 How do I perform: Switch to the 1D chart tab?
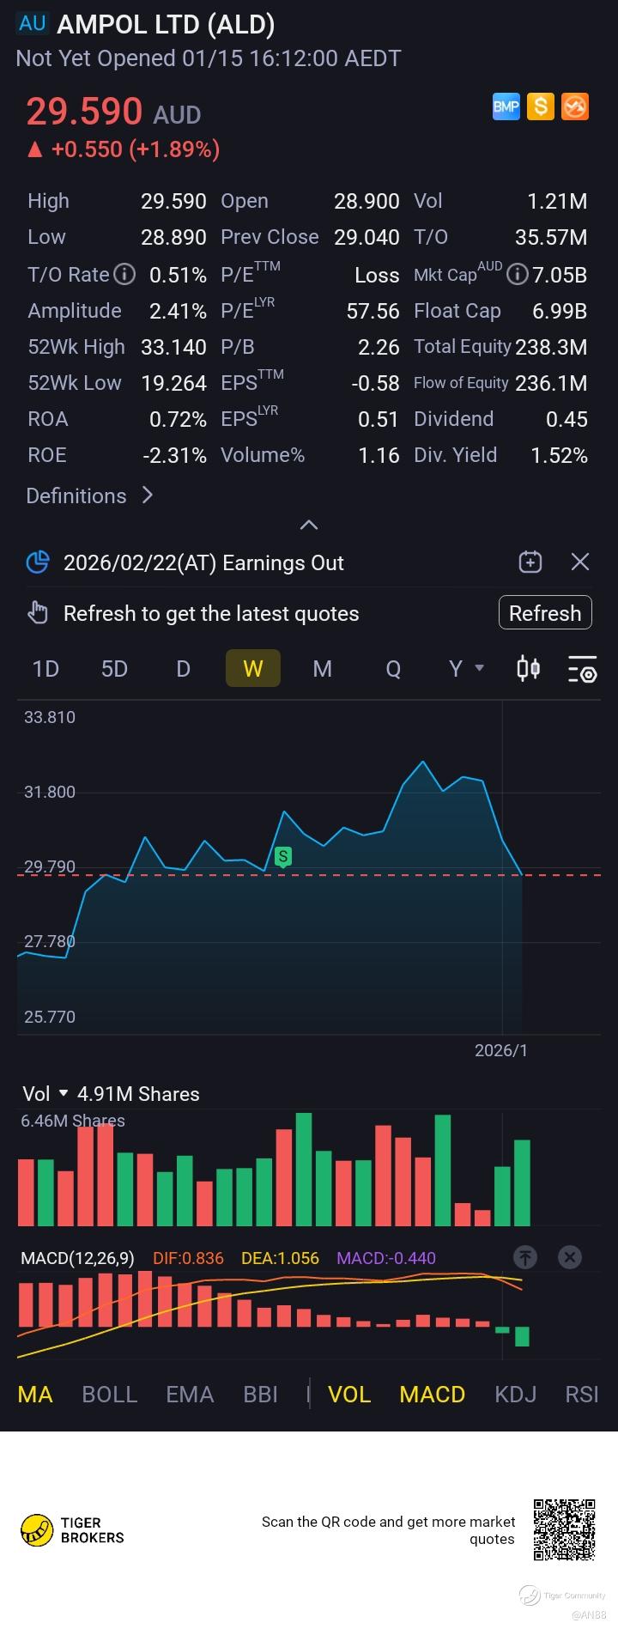45,668
